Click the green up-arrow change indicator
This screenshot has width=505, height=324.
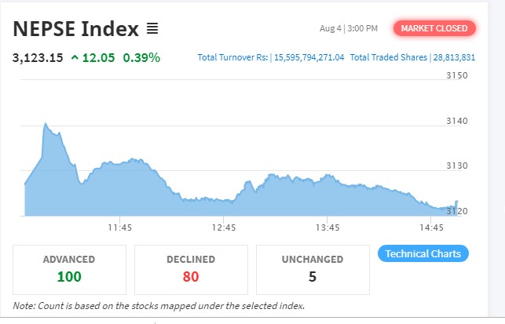75,57
